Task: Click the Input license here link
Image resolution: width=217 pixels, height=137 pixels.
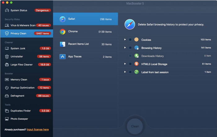Action: pyautogui.click(x=38, y=130)
